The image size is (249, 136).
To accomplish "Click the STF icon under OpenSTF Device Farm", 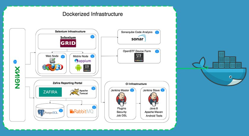I will pos(139,57).
